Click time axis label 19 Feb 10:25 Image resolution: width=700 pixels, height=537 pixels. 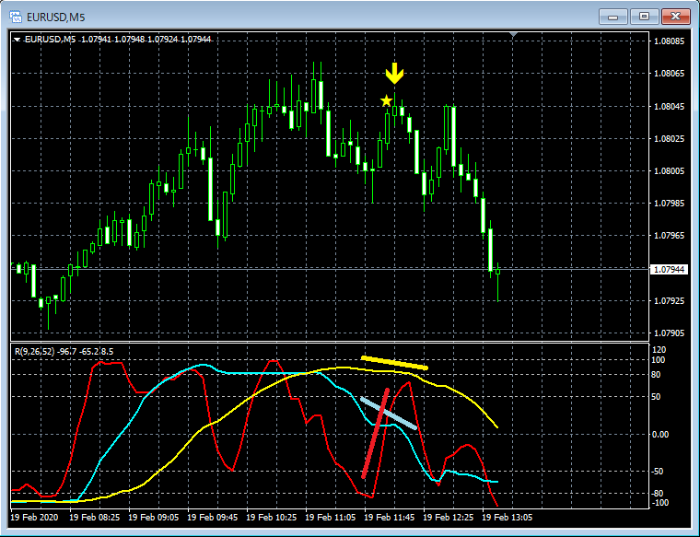271,518
